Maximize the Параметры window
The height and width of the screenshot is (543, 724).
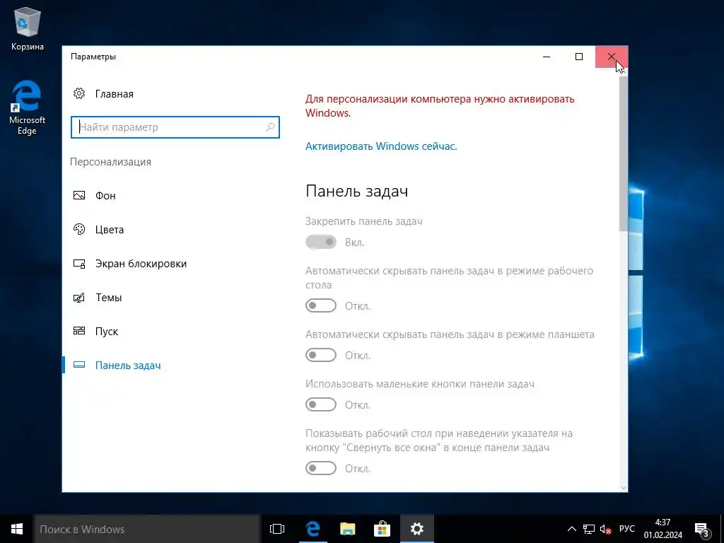(x=579, y=57)
